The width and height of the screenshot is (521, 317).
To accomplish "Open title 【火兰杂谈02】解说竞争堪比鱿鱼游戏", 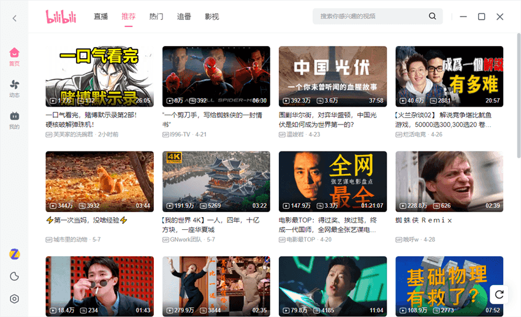I will click(444, 120).
